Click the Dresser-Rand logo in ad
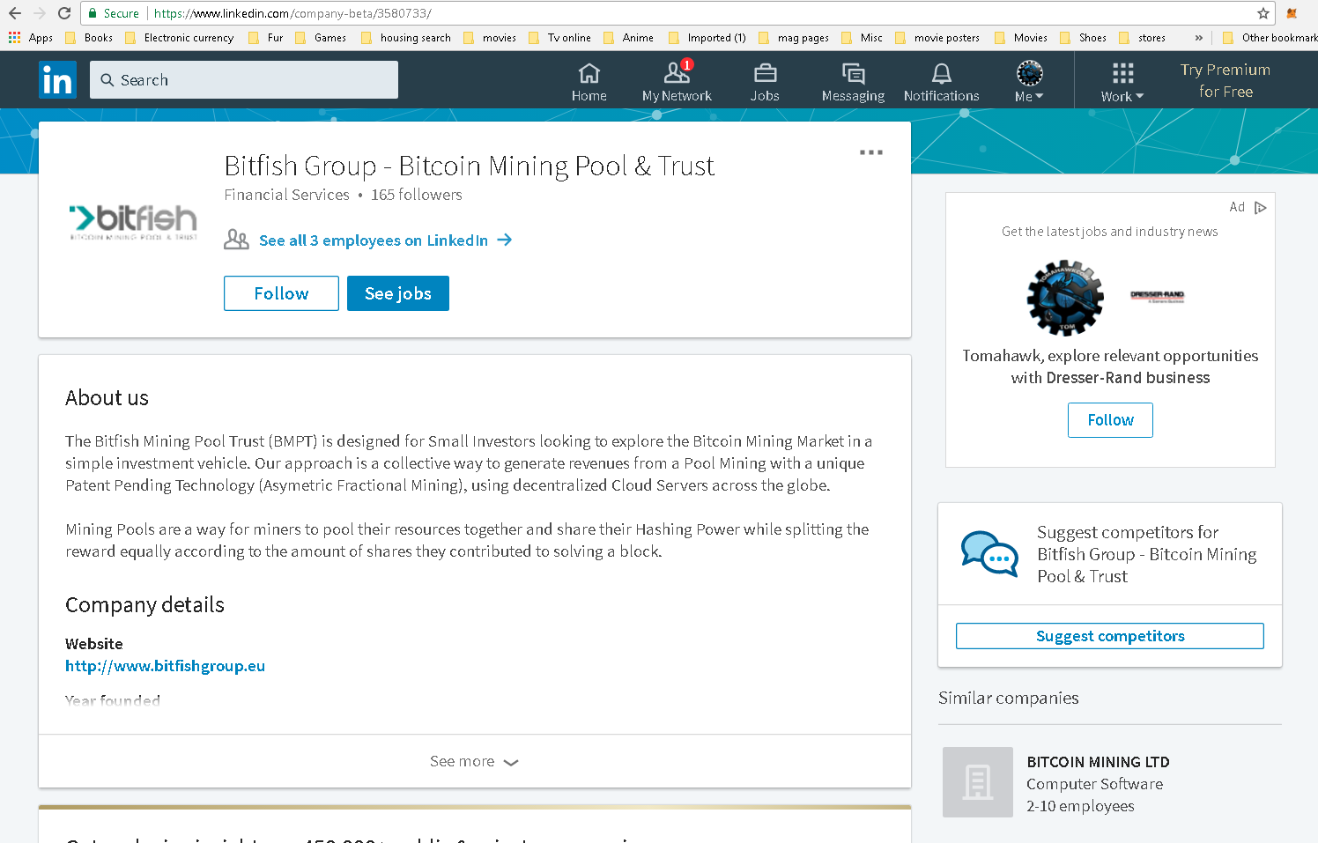 [1158, 296]
